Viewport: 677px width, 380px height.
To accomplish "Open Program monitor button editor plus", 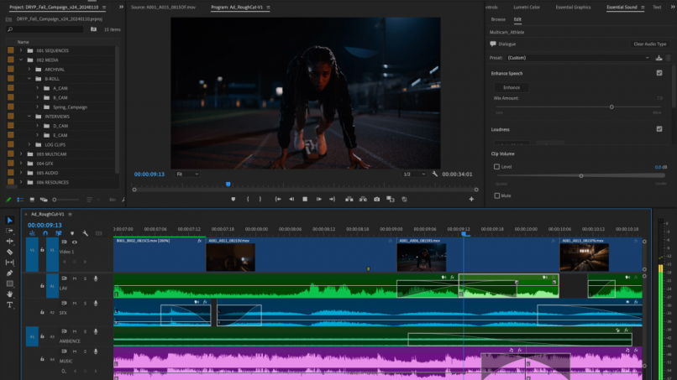I will 471,200.
